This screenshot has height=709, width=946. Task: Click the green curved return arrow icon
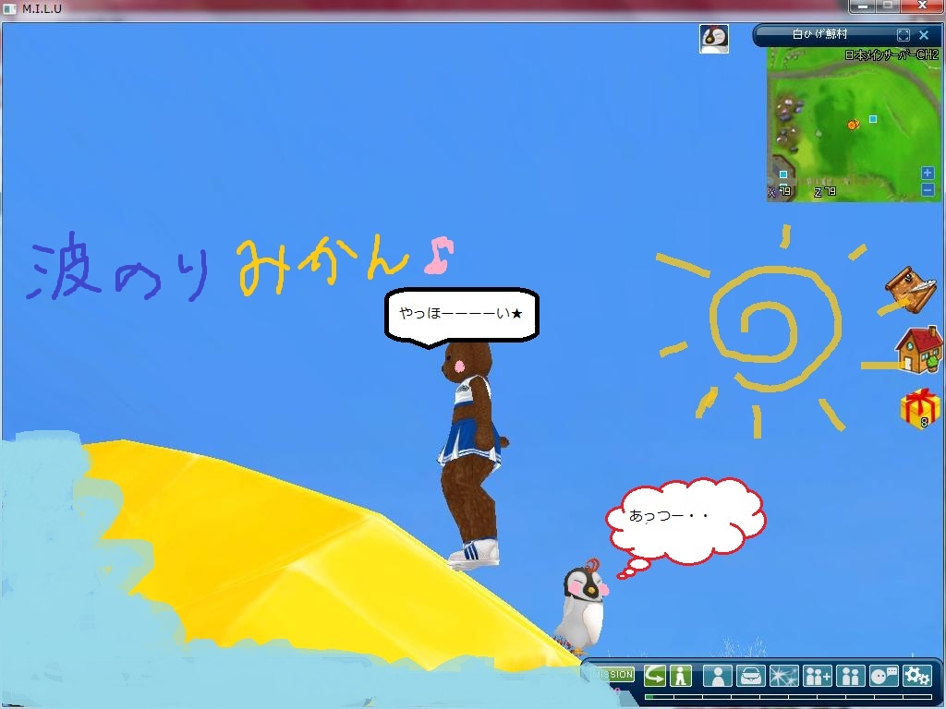(655, 675)
